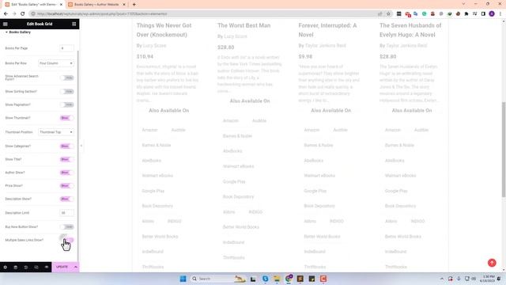Open Google Play link under Seven Husbands
The width and height of the screenshot is (506, 285).
click(x=396, y=191)
